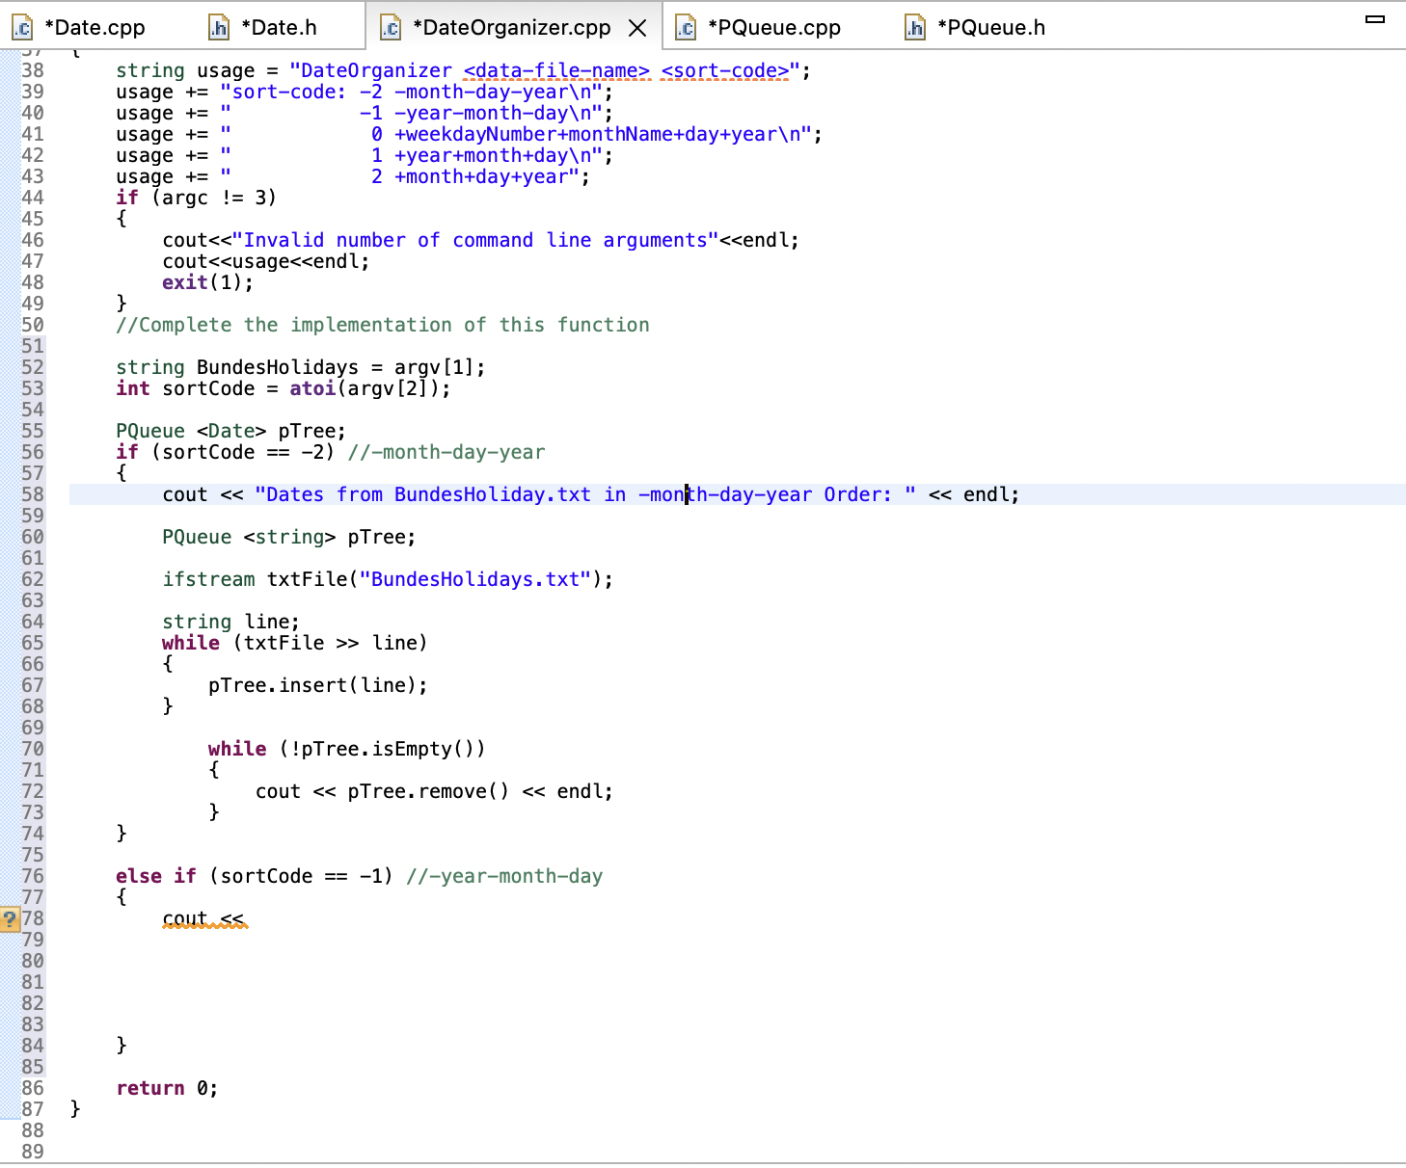Click the C file icon on PQueue.cpp tab
Image resolution: width=1406 pixels, height=1168 pixels.
(x=686, y=27)
